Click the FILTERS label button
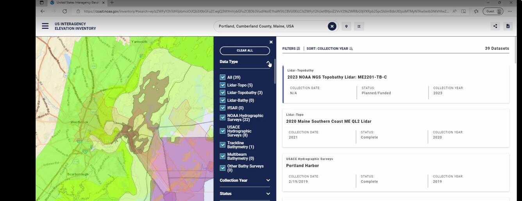Screen dimensions: 522x201 click(289, 49)
